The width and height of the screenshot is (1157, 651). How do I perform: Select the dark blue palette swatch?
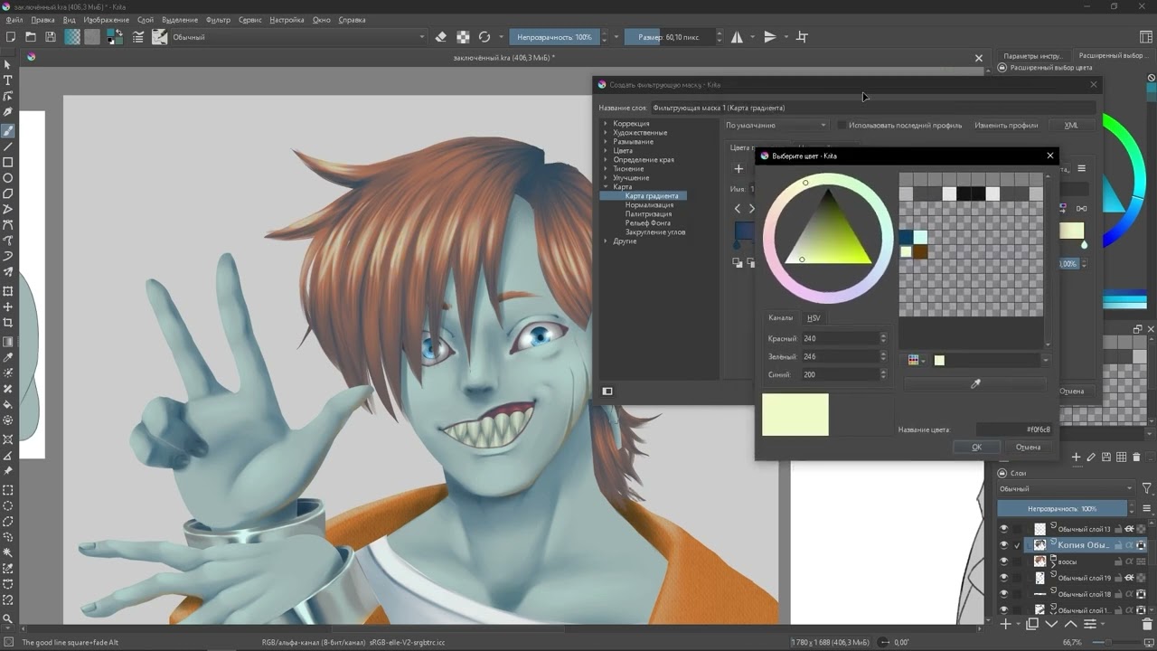click(x=906, y=237)
